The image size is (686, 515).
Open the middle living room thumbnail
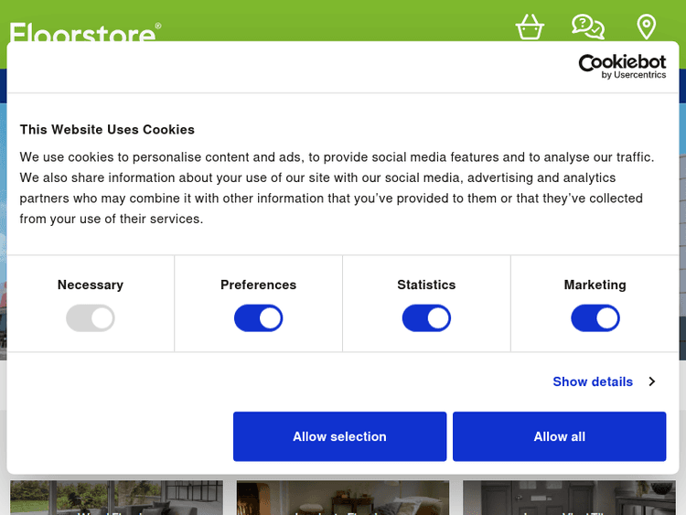(x=342, y=497)
